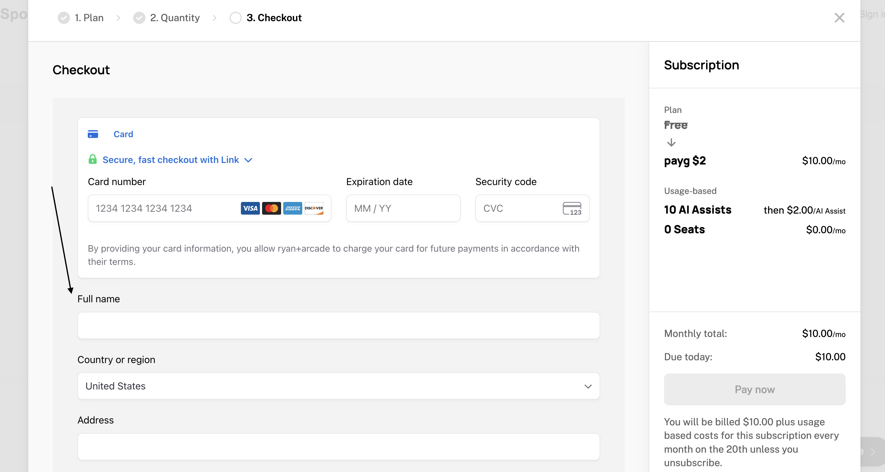Viewport: 885px width, 472px height.
Task: Return to the Plan step
Action: point(89,17)
